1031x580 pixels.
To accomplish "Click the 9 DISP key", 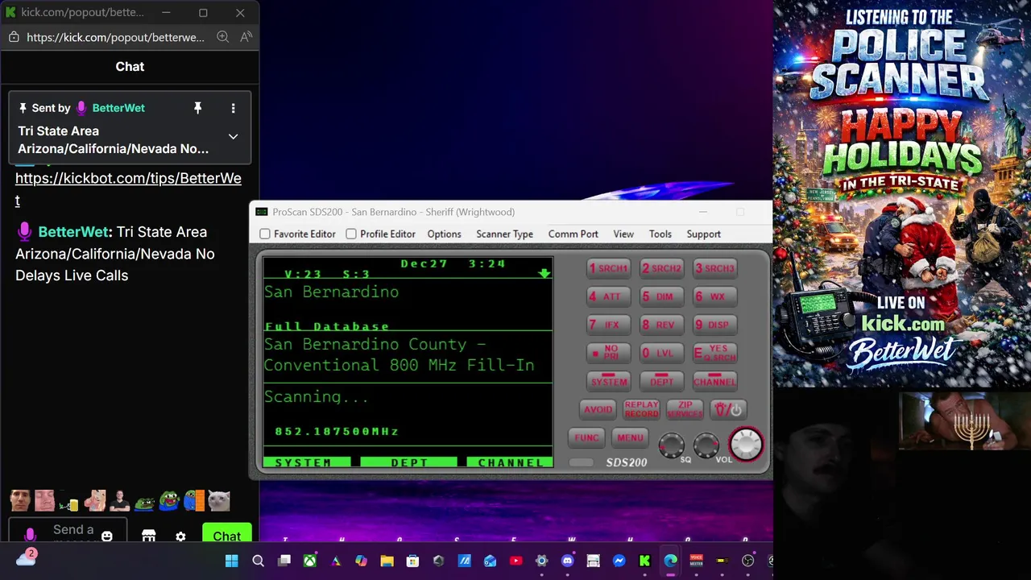I will click(x=714, y=325).
